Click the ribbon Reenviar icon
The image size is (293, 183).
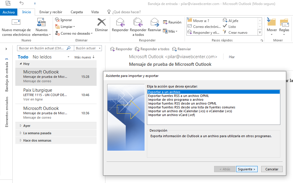click(x=155, y=22)
